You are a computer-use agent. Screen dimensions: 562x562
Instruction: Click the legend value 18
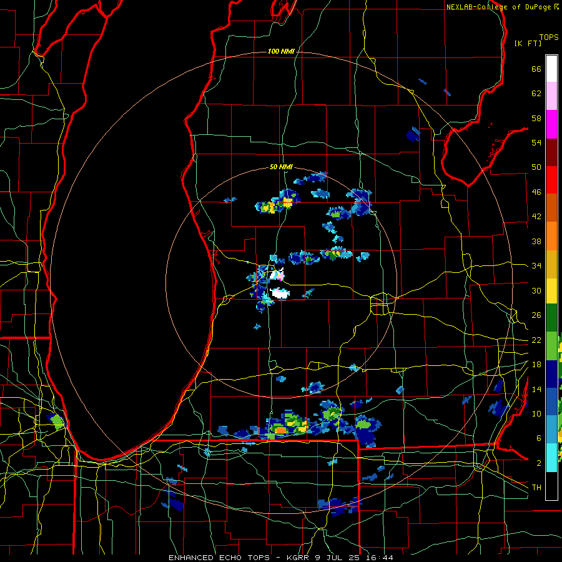pyautogui.click(x=536, y=365)
